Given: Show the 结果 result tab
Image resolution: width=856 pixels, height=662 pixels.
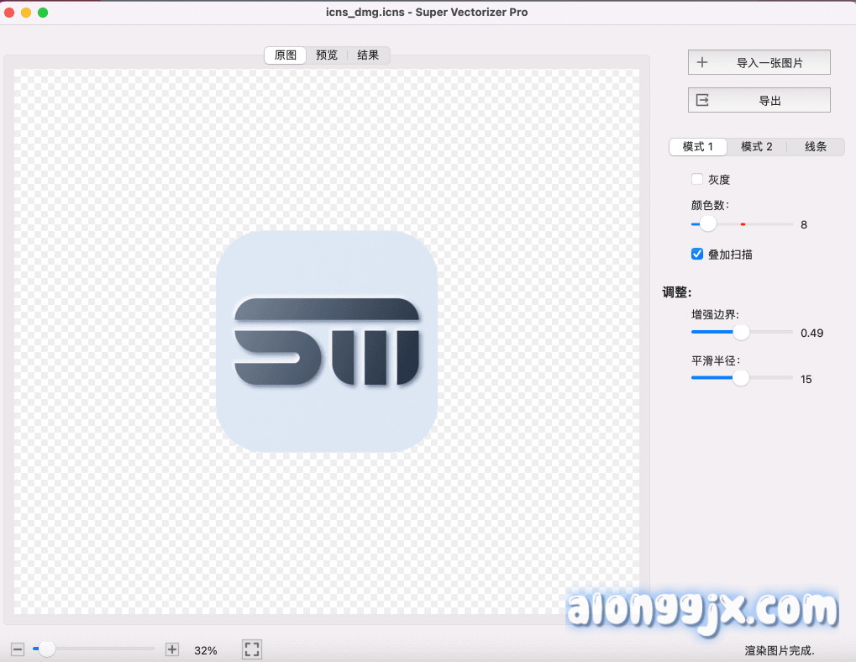Looking at the screenshot, I should 368,55.
